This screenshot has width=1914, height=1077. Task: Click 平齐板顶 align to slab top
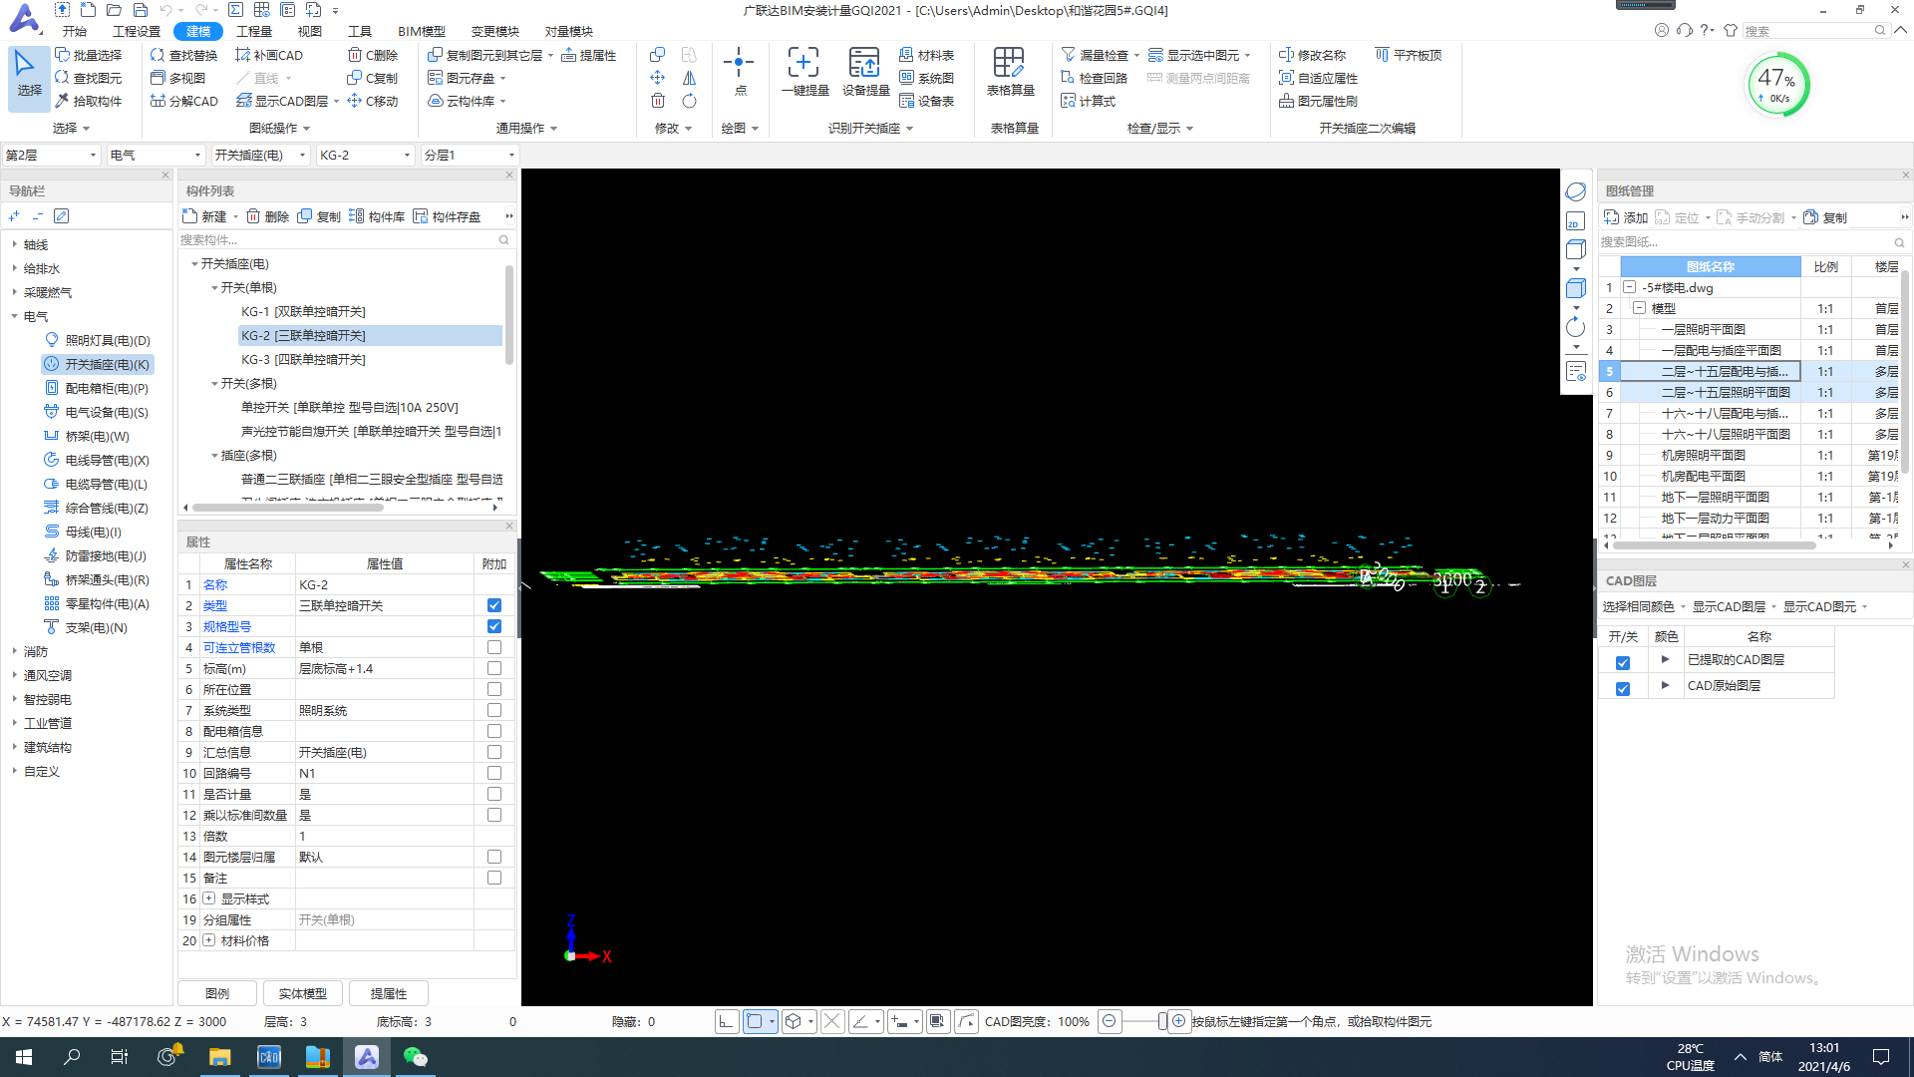pos(1409,55)
